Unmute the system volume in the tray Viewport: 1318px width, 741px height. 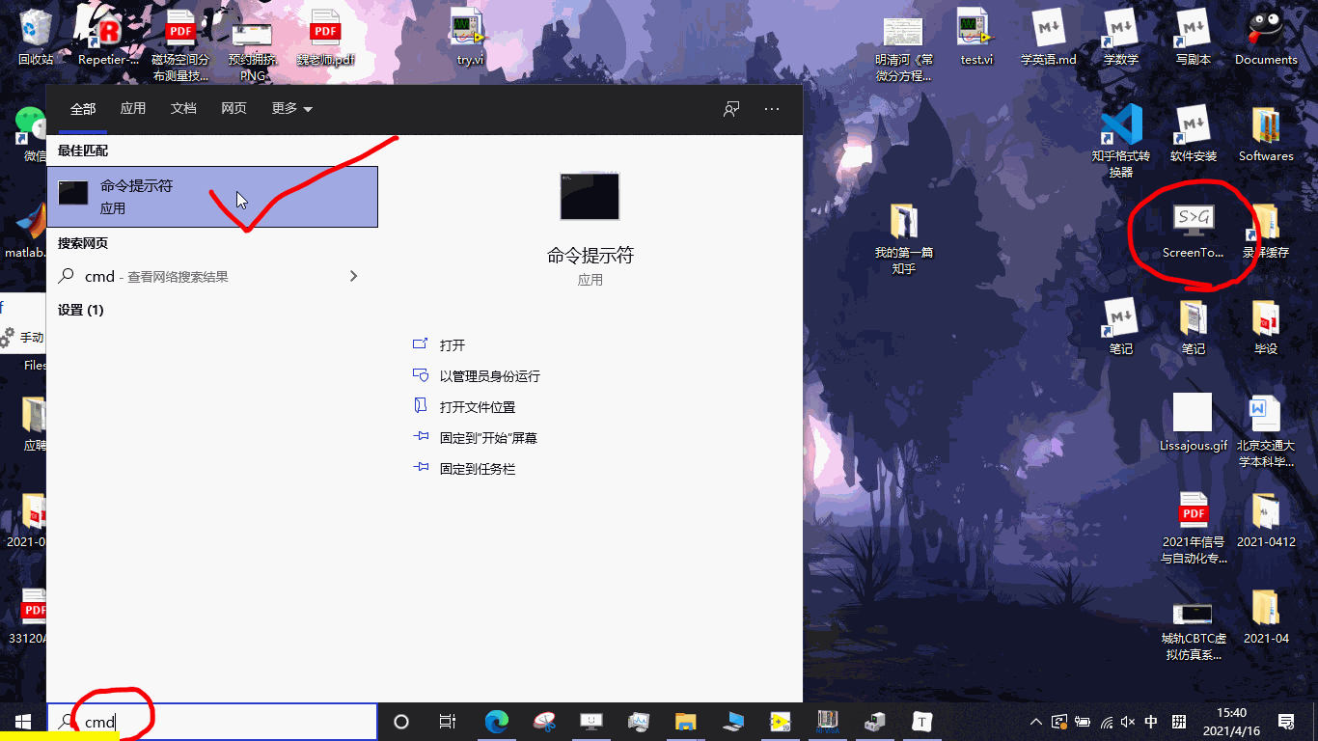[1126, 721]
